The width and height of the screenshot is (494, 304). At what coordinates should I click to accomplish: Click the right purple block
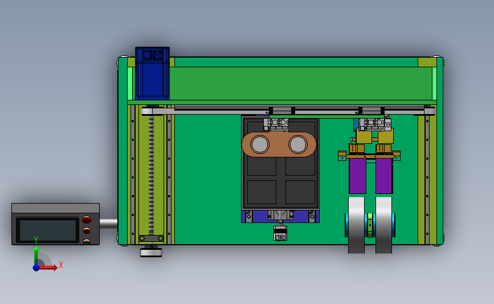click(x=384, y=176)
